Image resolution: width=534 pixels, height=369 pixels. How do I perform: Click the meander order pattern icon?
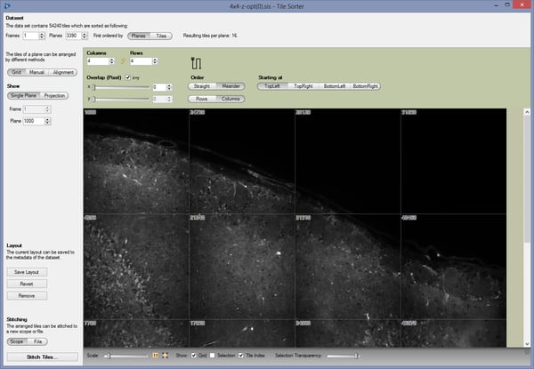pyautogui.click(x=196, y=63)
